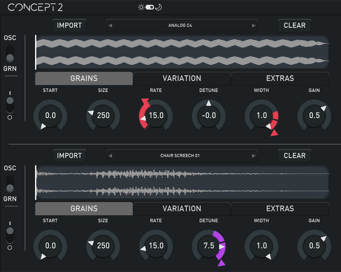
Task: Select next sample after ANALOG C4
Action: point(253,25)
